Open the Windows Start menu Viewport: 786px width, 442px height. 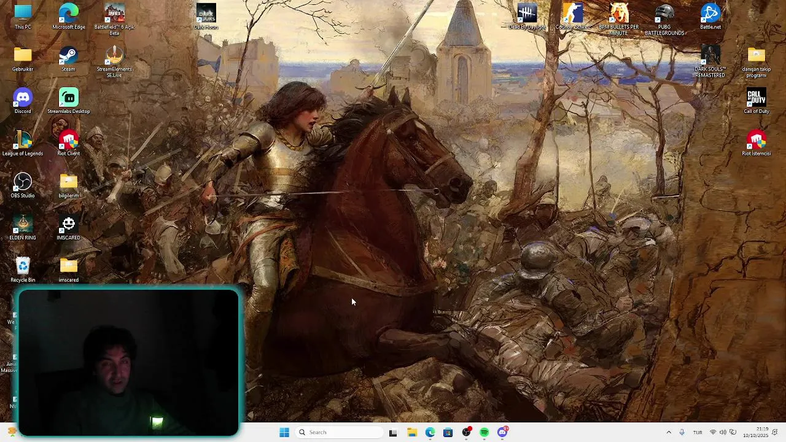point(284,432)
